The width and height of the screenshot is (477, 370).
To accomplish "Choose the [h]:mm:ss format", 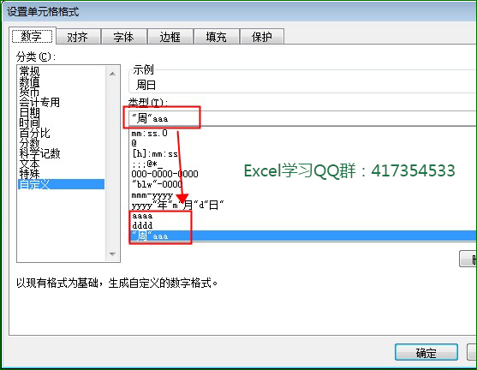I will [302, 153].
